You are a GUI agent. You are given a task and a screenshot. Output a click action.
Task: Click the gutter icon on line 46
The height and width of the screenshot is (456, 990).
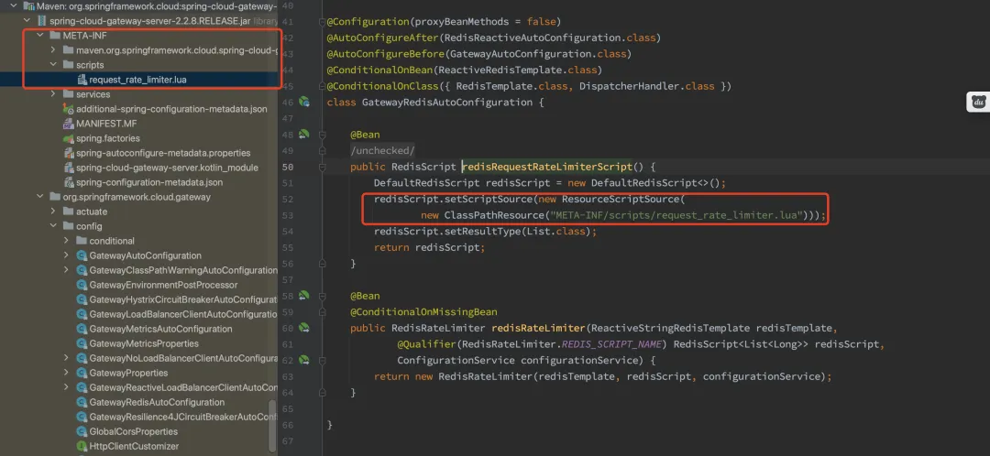pos(304,103)
